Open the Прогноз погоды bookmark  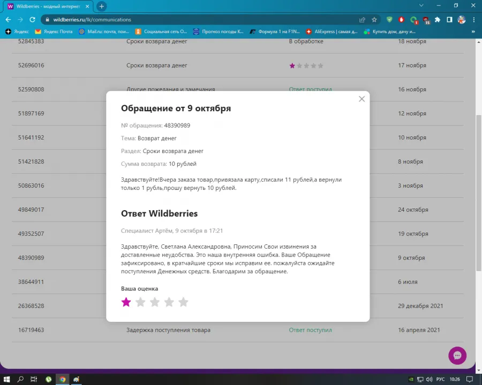(219, 32)
